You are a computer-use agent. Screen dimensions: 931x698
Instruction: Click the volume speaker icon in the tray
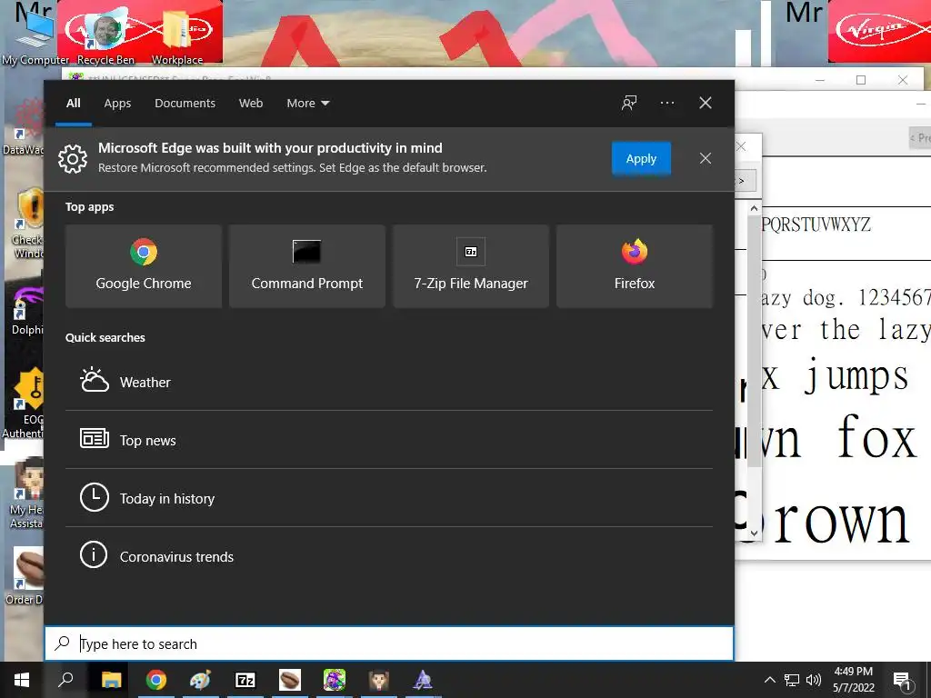[x=814, y=680]
